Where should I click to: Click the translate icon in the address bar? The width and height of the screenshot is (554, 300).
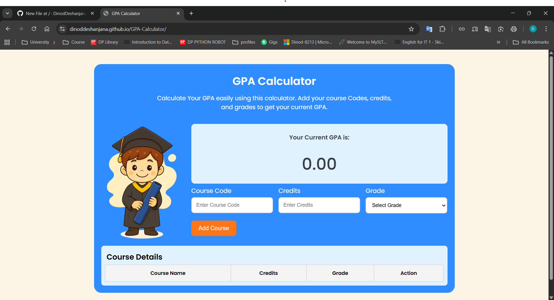429,29
